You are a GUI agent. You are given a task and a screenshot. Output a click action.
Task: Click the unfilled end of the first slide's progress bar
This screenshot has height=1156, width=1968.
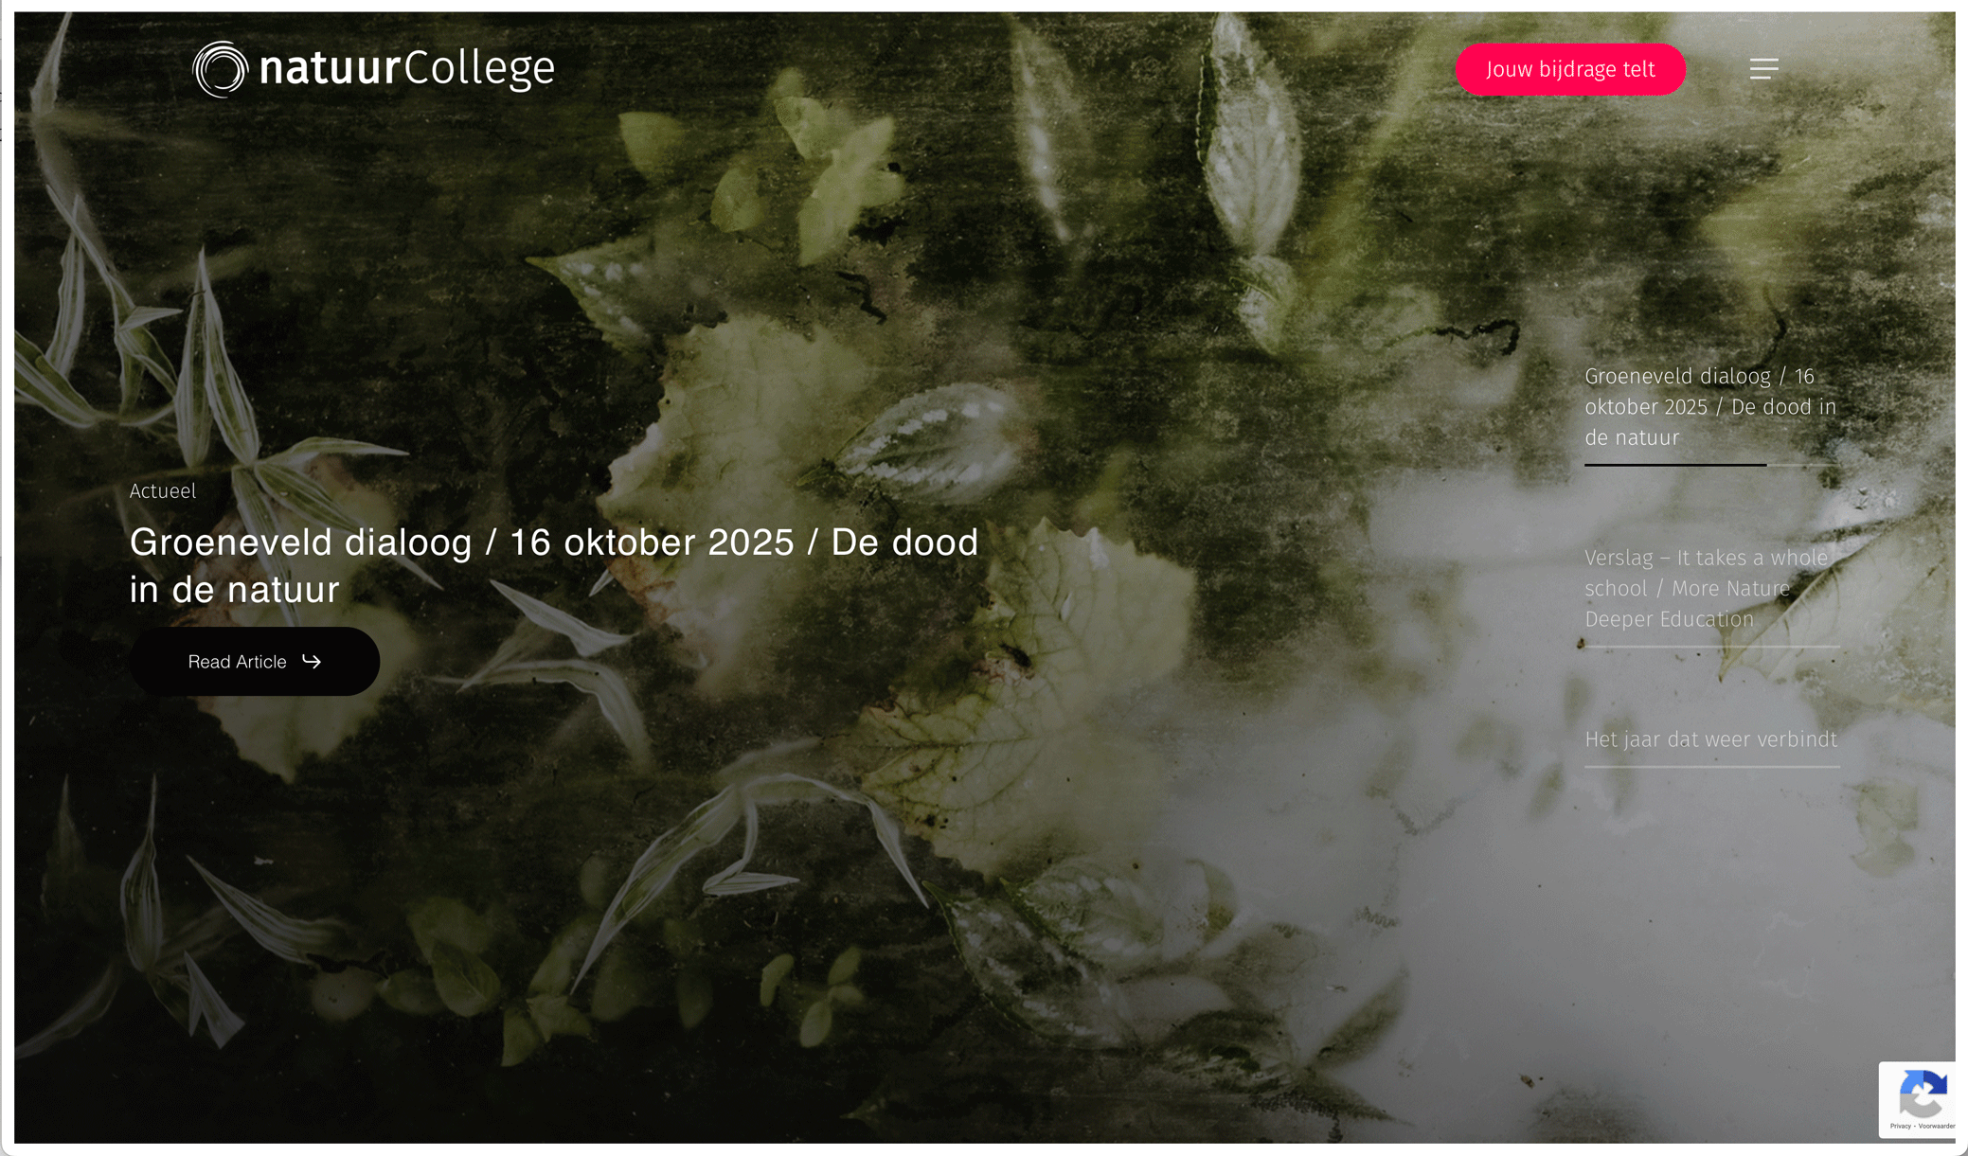[x=1803, y=465]
